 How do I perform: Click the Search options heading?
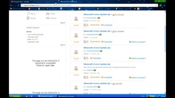point(33,27)
